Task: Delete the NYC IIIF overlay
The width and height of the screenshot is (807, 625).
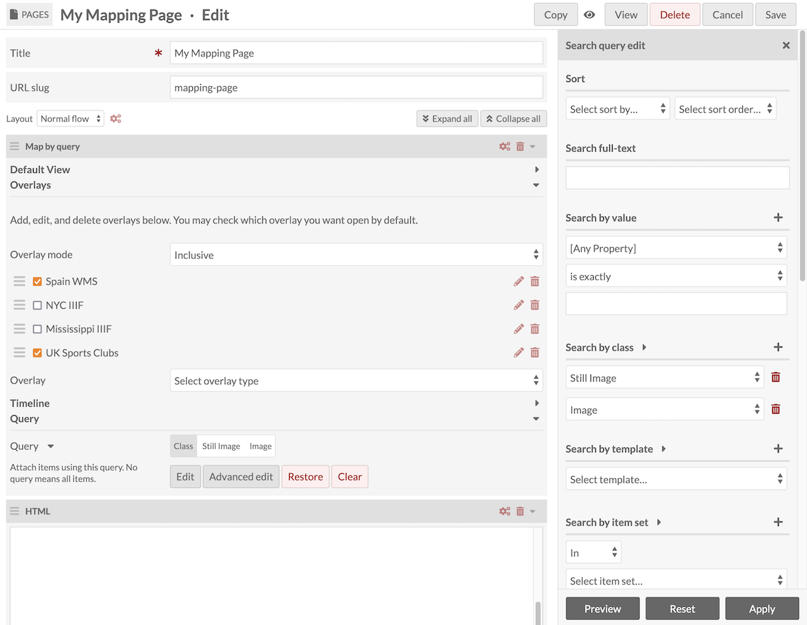Action: [x=535, y=305]
